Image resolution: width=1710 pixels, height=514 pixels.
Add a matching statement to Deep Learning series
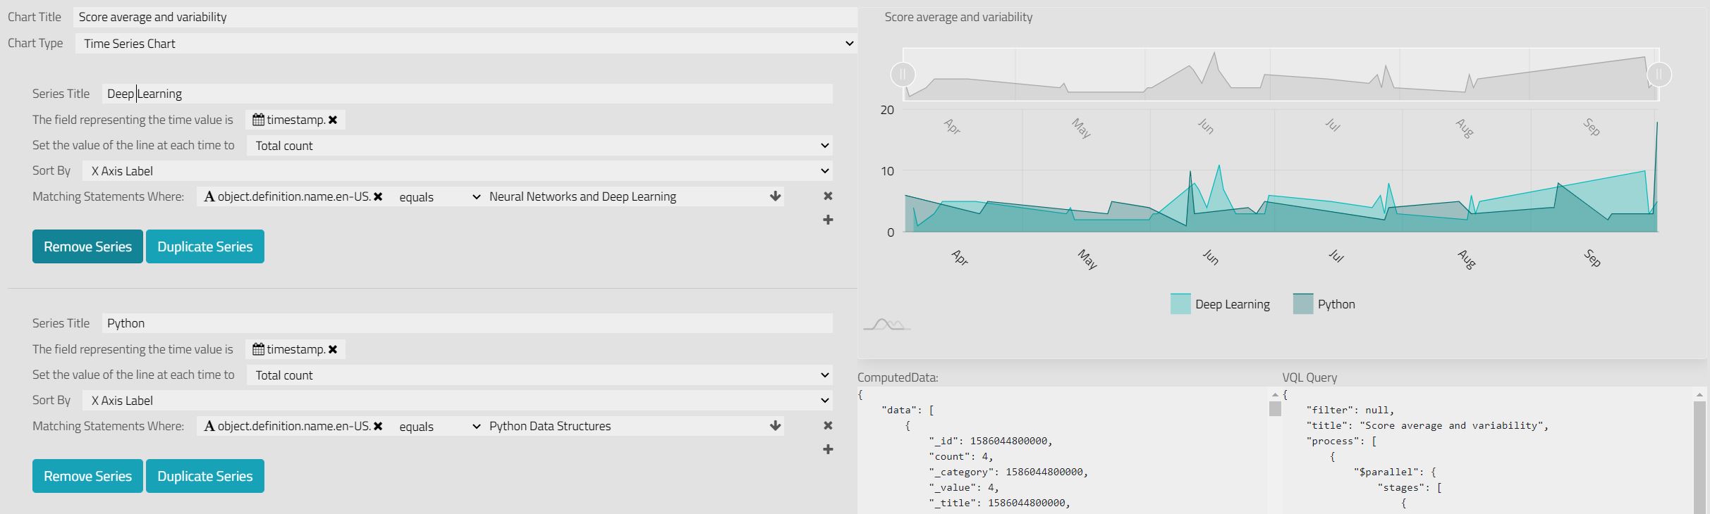point(828,220)
